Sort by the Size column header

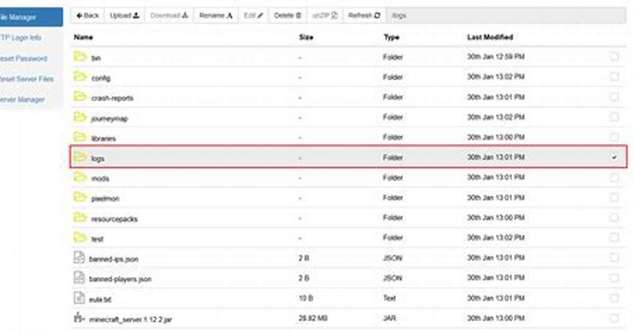tap(306, 37)
